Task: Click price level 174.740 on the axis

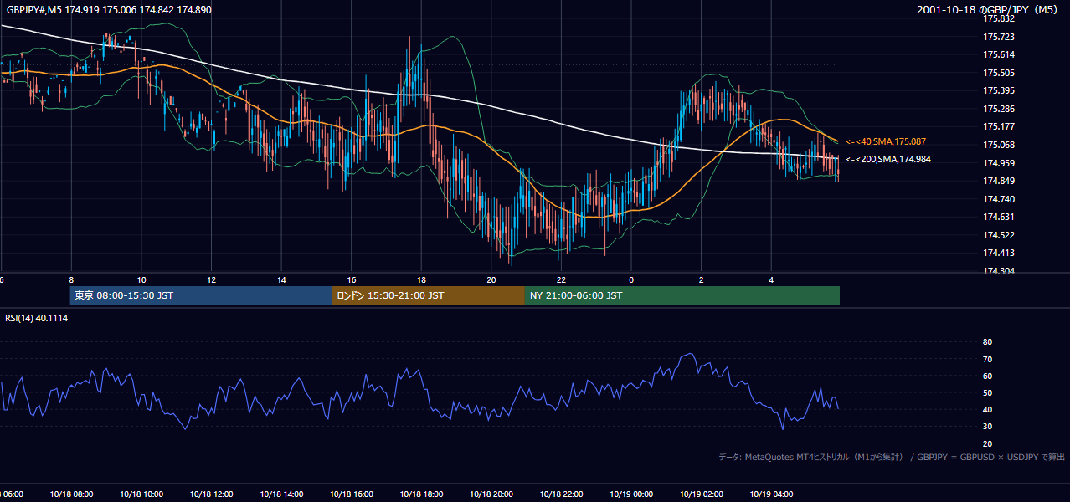Action: (x=999, y=199)
